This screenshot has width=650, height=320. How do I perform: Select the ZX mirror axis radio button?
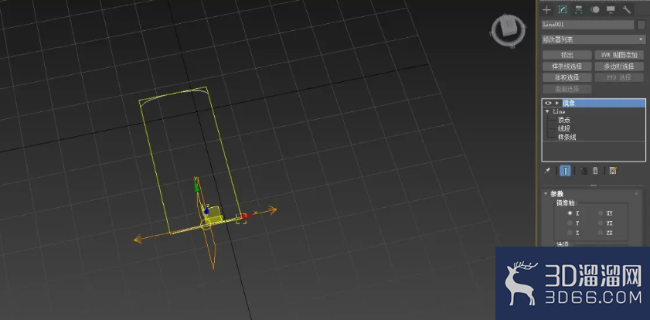pos(601,233)
